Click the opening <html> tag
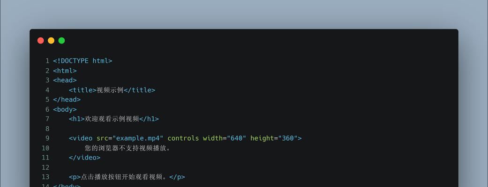Viewport: 488px width, 187px height. tap(65, 71)
